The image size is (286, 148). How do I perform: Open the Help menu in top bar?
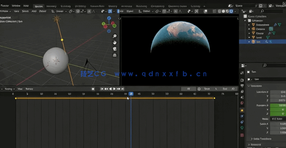[x=26, y=6]
